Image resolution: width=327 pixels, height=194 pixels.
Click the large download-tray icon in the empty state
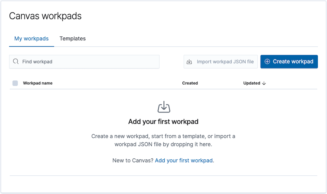163,107
